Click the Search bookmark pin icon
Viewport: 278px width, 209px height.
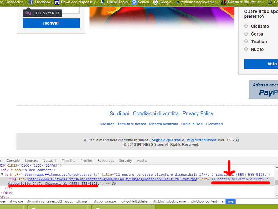click(134, 2)
